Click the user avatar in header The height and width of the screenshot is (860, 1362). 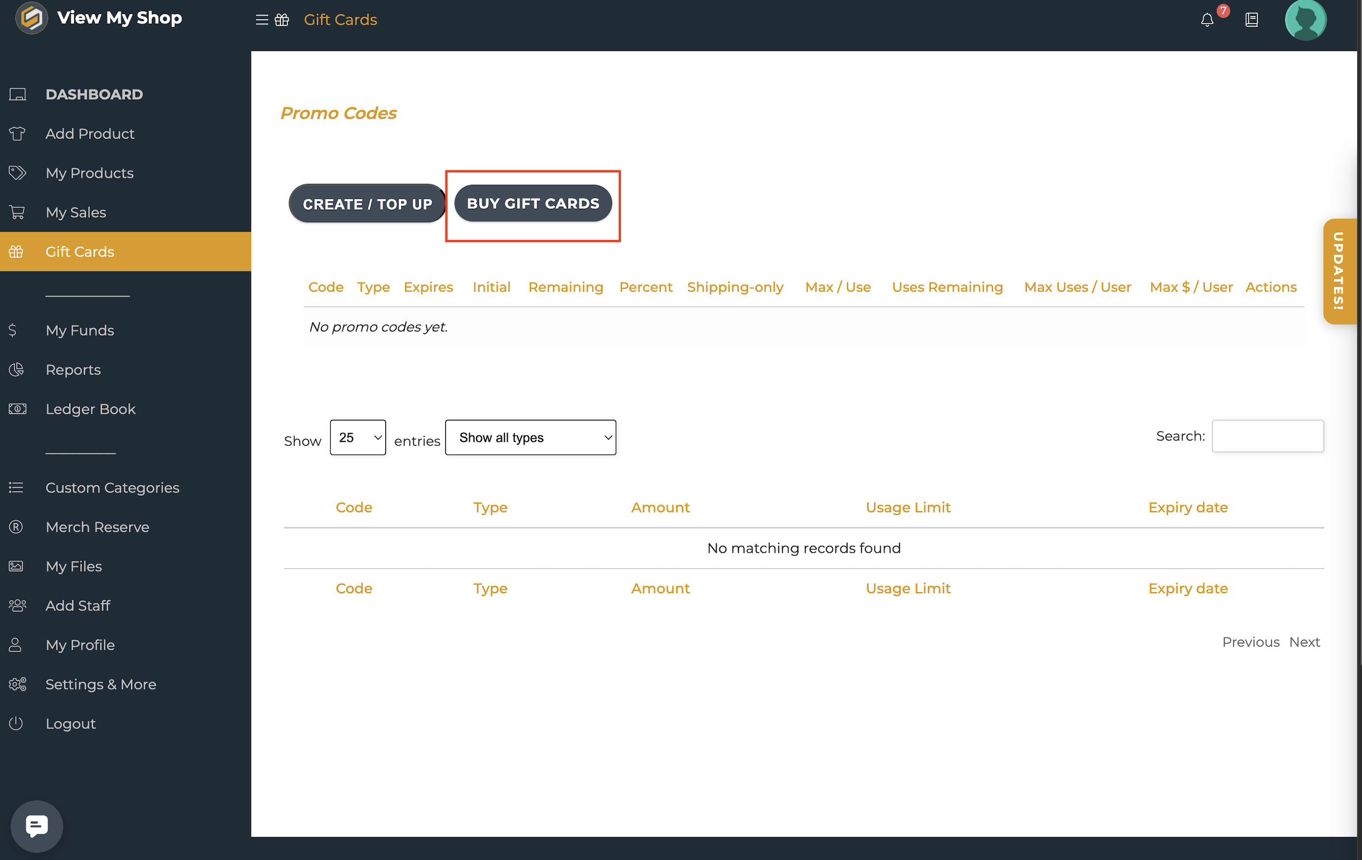coord(1305,20)
